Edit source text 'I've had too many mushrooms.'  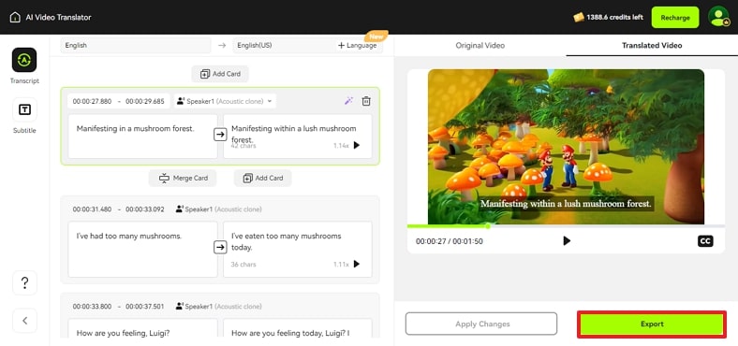(143, 249)
